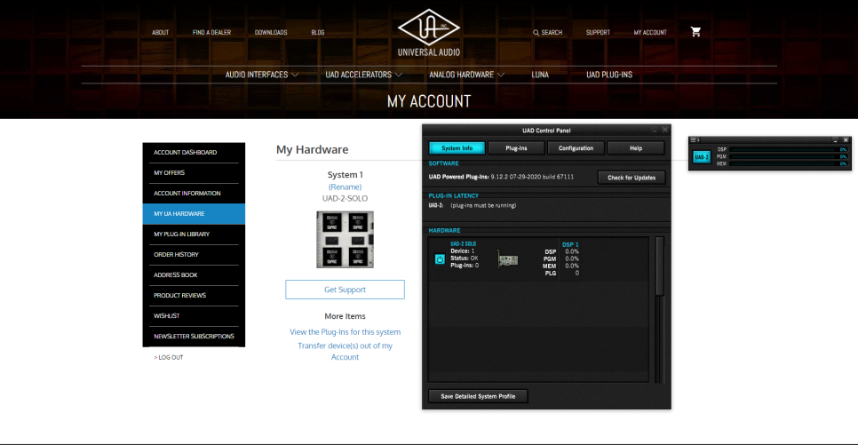
Task: Open the UAD Plug-Ins page
Action: point(609,75)
